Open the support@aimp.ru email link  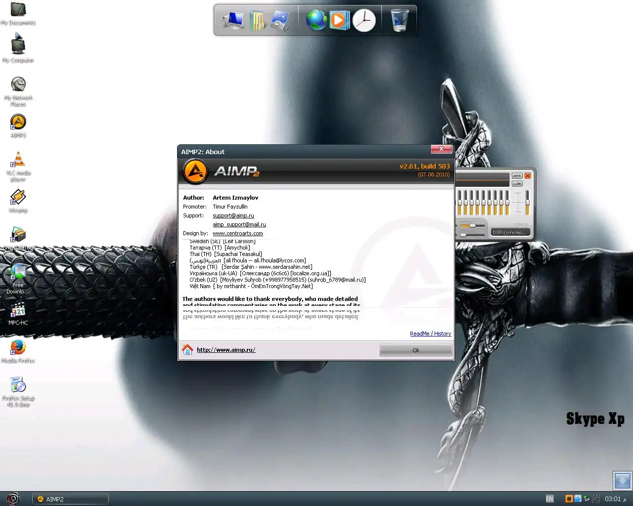(233, 215)
